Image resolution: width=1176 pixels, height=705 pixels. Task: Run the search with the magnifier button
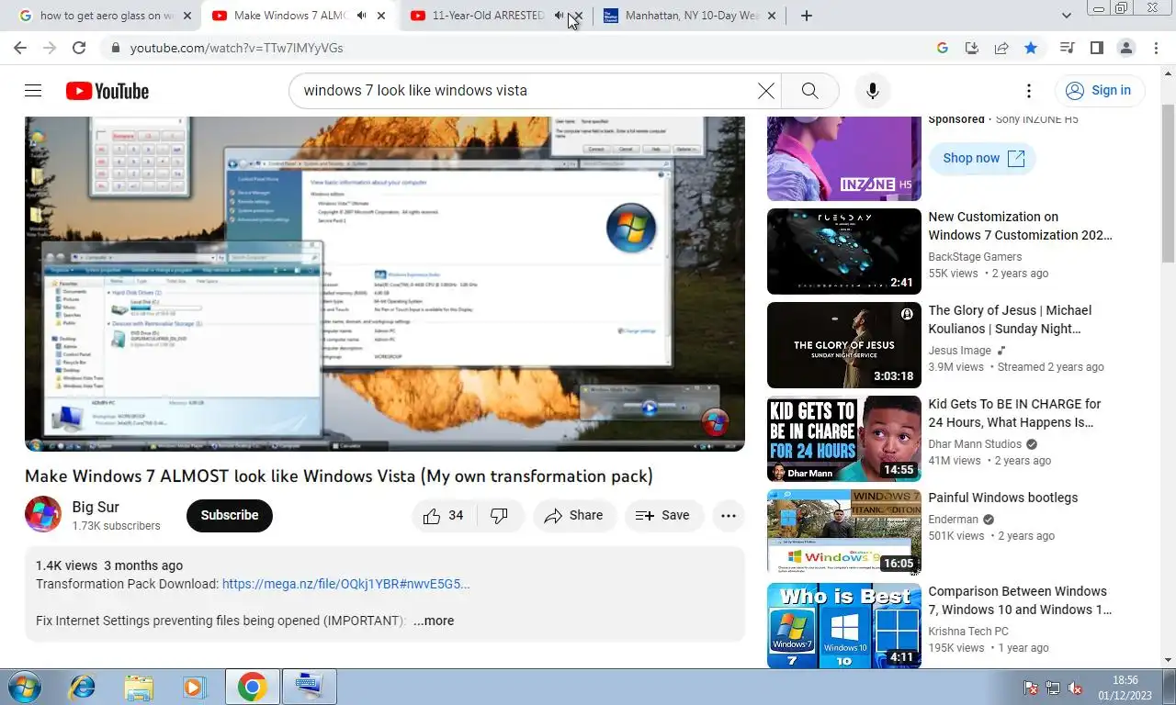pos(809,90)
